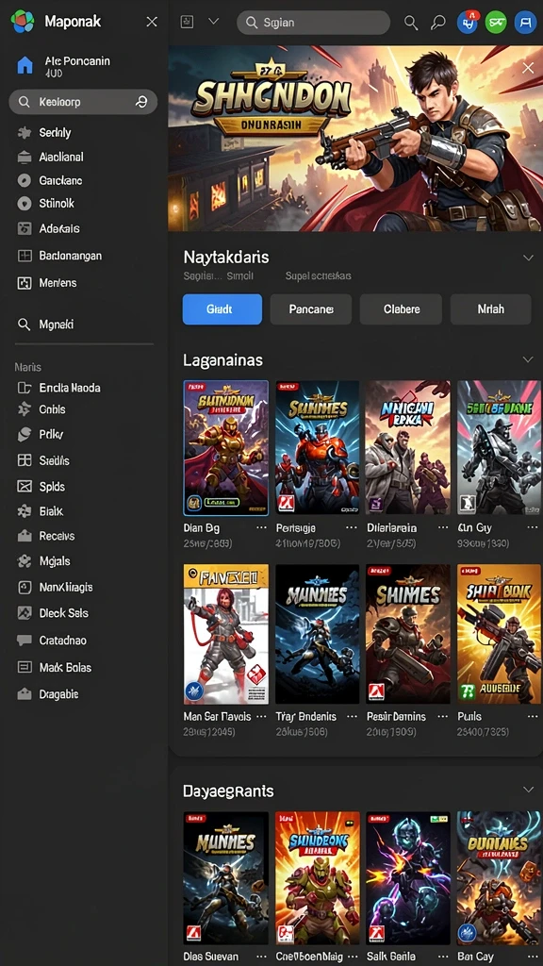Open the more options dots for Tray Bndanits
The width and height of the screenshot is (543, 966).
(x=352, y=717)
